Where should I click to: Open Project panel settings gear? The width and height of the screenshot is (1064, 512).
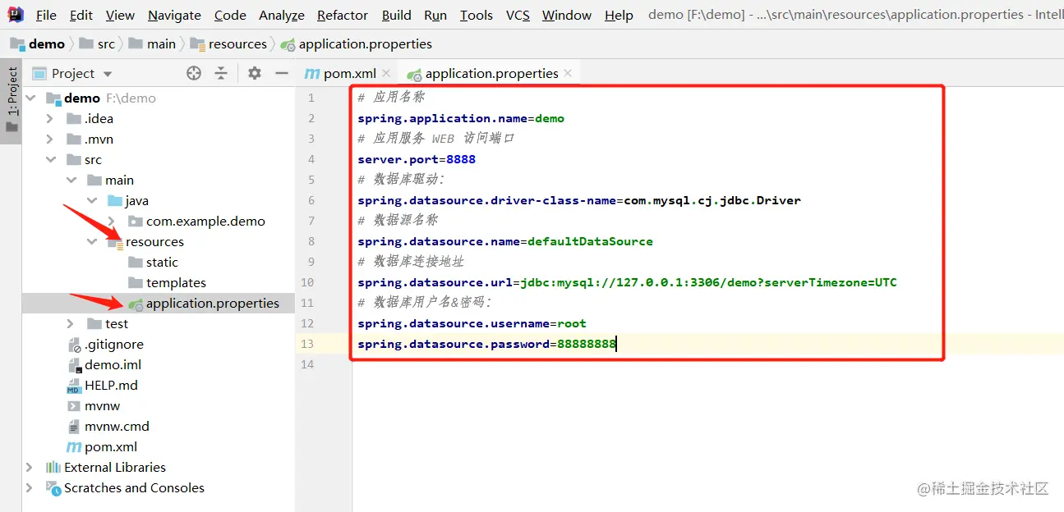click(x=255, y=73)
